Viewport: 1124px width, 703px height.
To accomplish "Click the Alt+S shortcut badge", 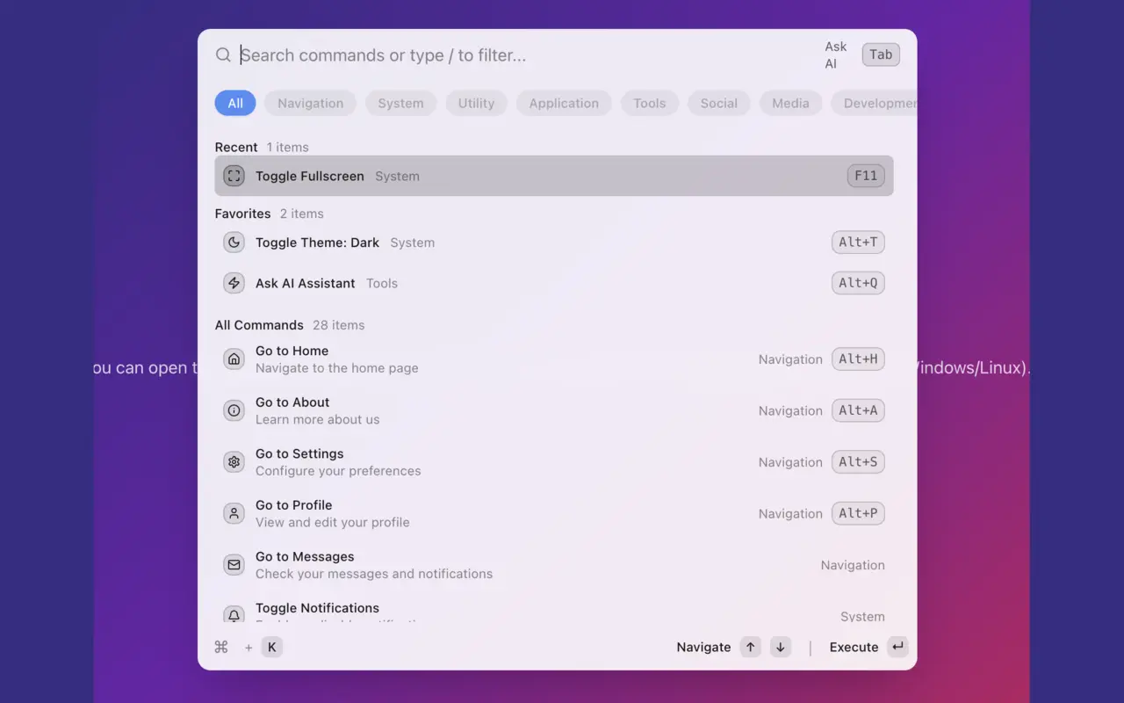I will (x=858, y=462).
